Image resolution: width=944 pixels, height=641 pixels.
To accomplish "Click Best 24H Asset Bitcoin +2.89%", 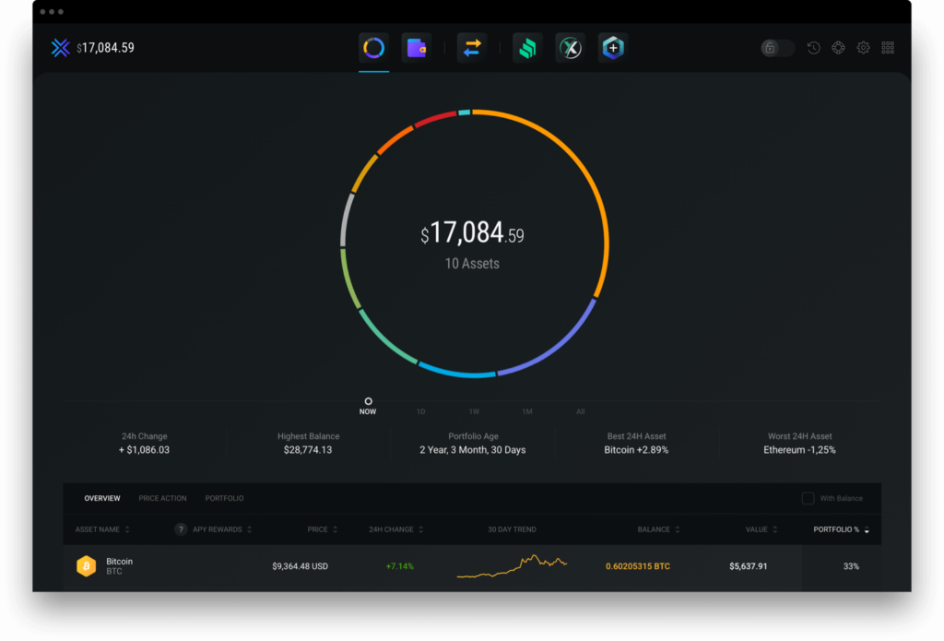I will (x=636, y=449).
